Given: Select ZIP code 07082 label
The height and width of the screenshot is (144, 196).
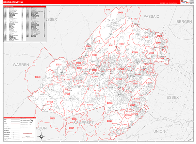Looking at the screenshot, I should [151, 53].
